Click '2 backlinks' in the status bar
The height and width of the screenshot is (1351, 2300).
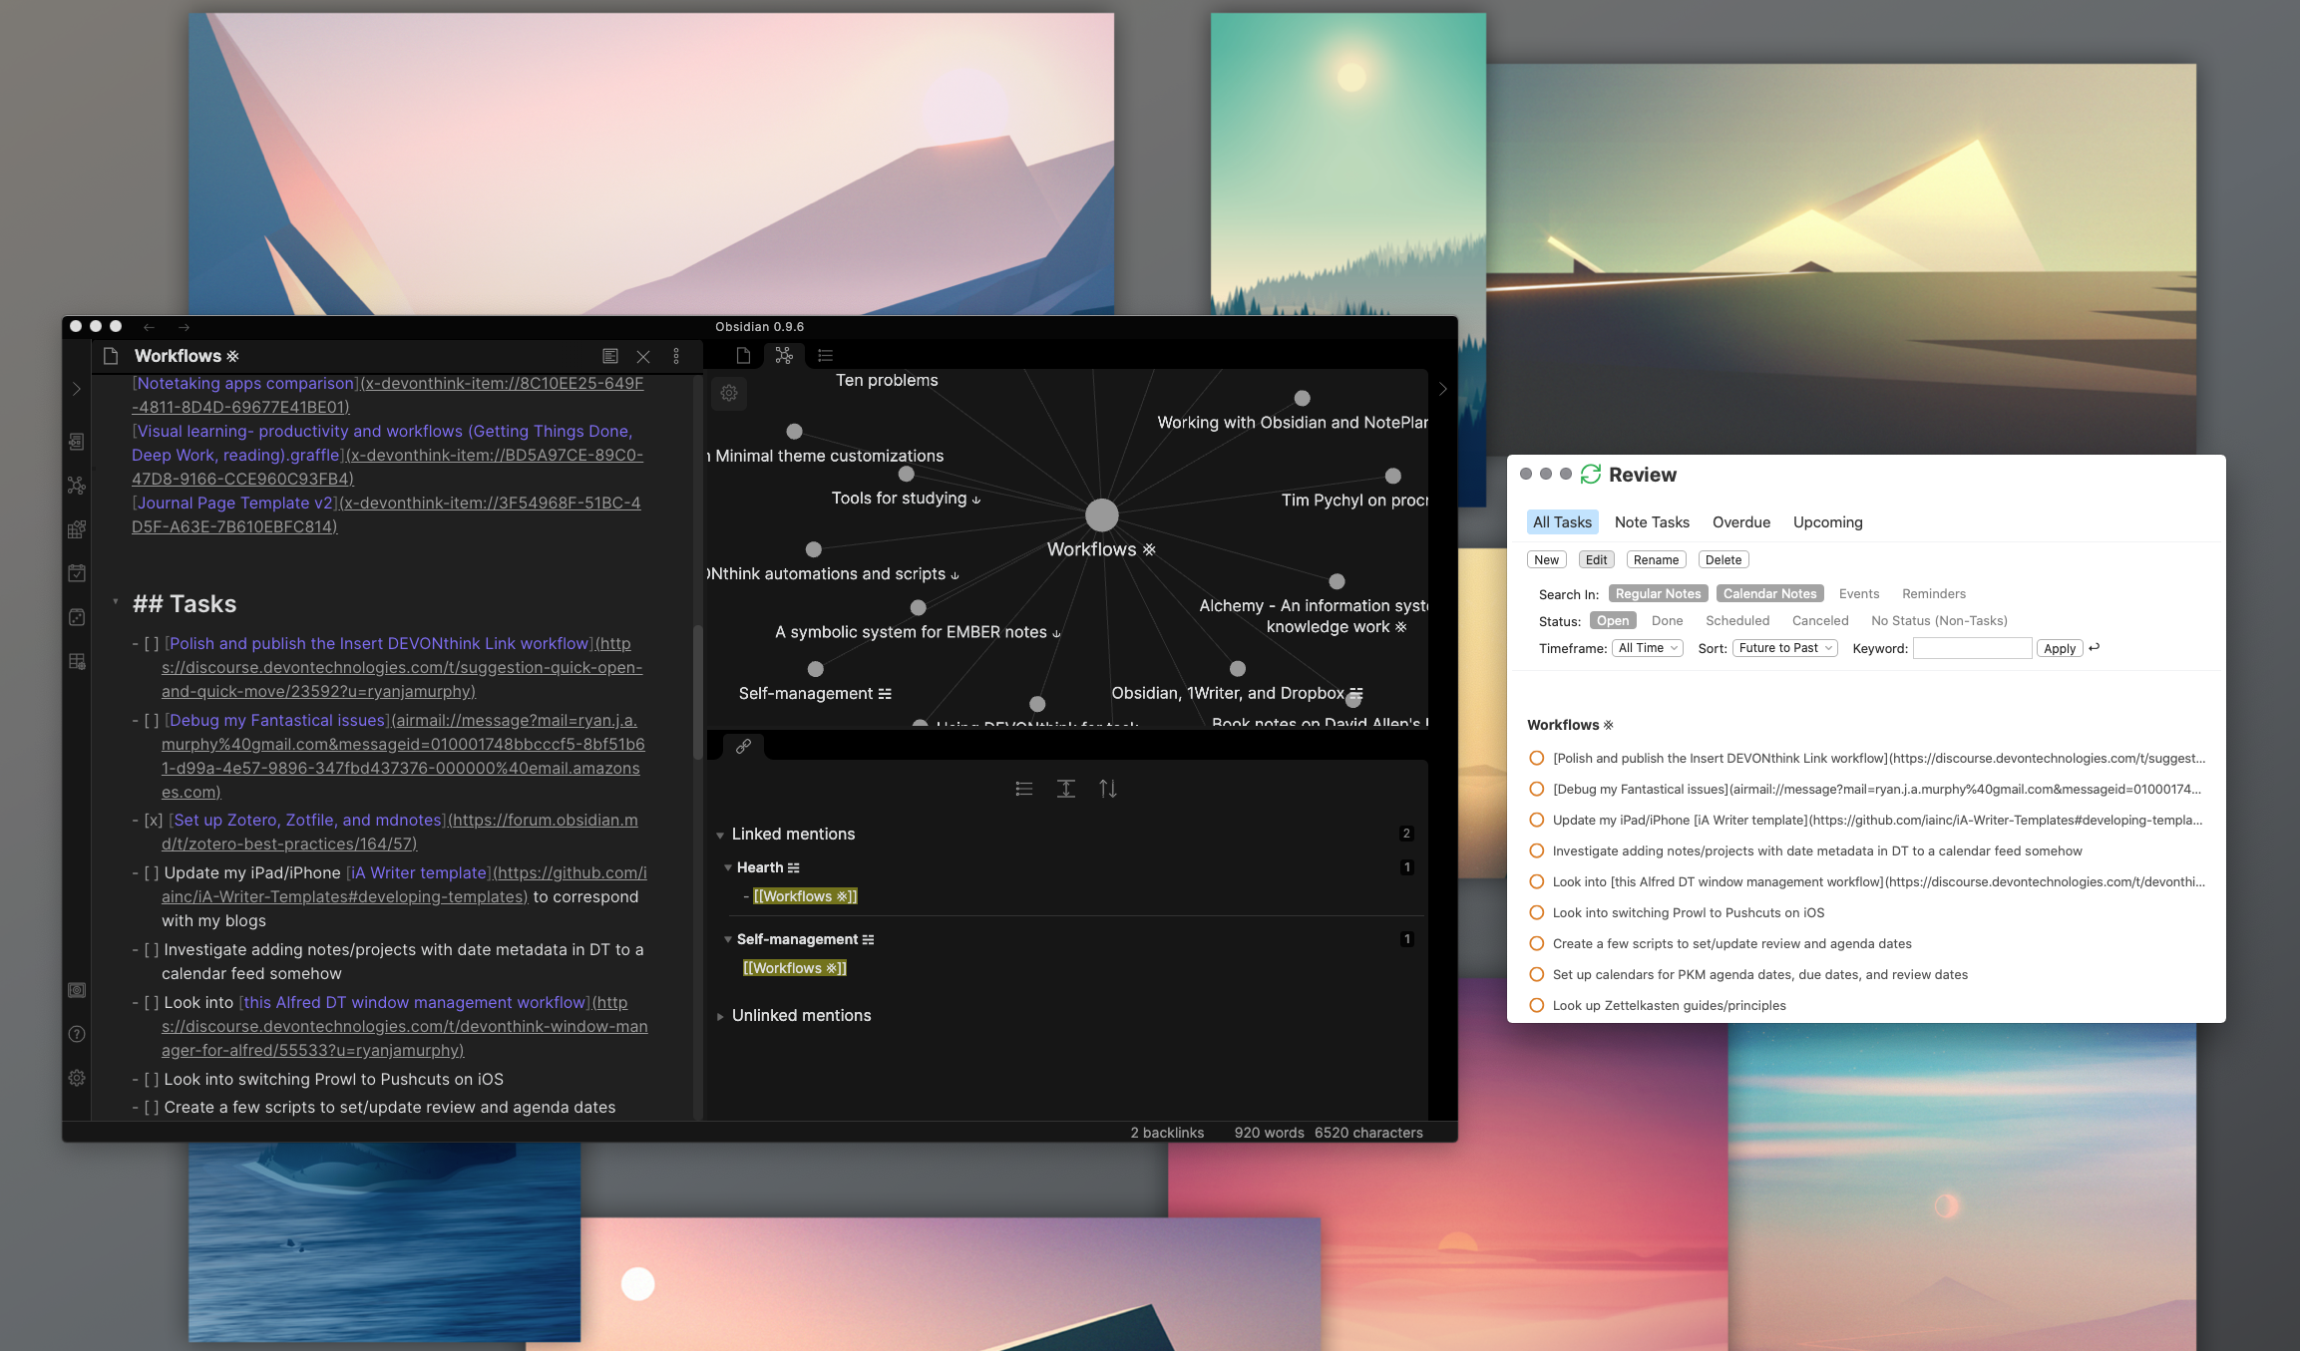1167,1133
